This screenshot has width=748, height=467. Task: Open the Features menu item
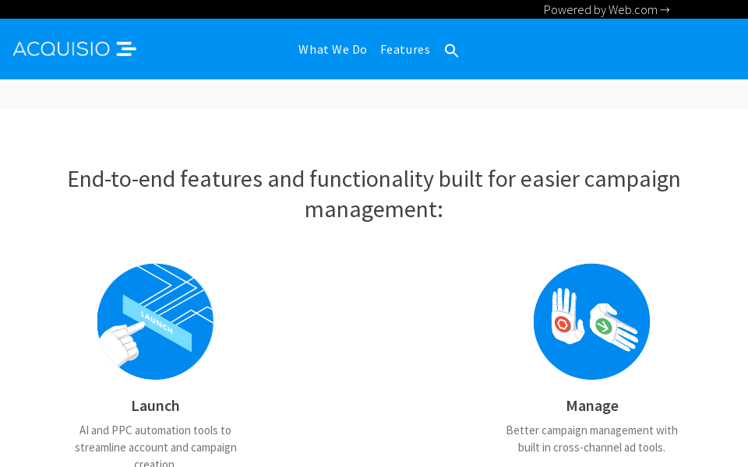click(x=405, y=50)
